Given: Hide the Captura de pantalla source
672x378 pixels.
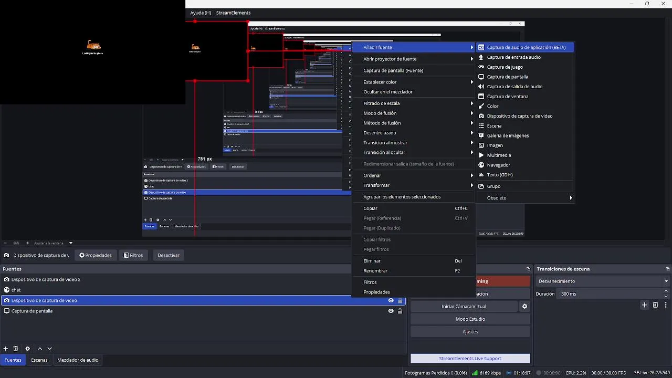Looking at the screenshot, I should coord(391,311).
